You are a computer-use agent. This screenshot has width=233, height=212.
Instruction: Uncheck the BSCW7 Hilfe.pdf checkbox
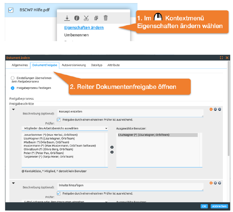point(11,10)
